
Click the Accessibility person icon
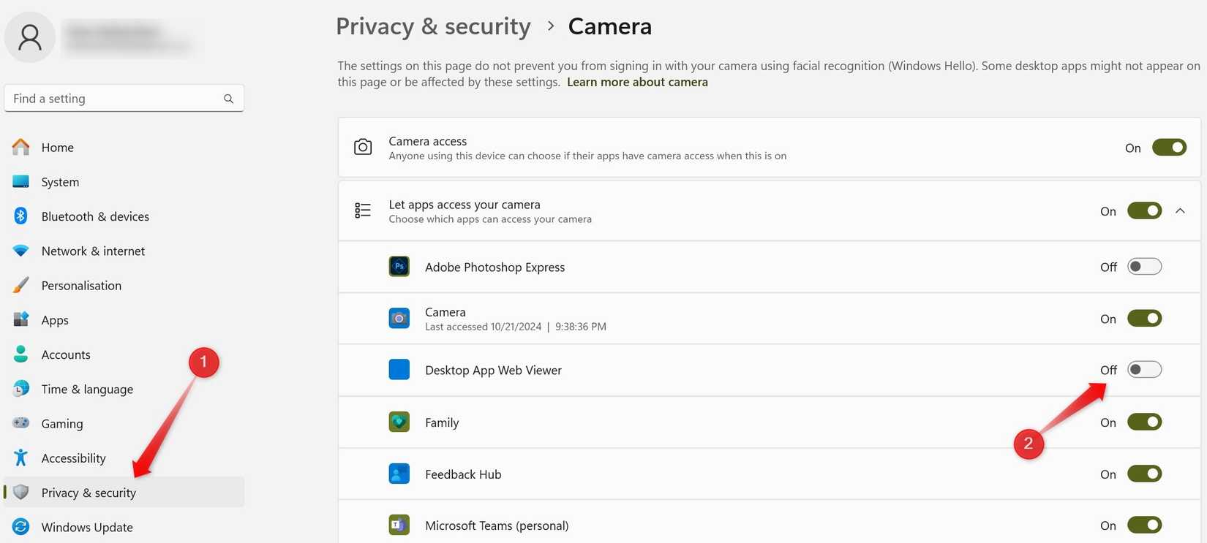20,457
